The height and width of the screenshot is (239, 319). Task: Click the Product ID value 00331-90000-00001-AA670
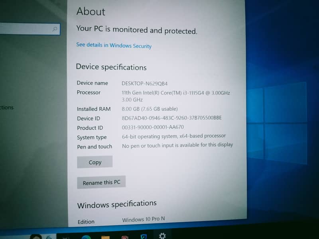(x=153, y=127)
